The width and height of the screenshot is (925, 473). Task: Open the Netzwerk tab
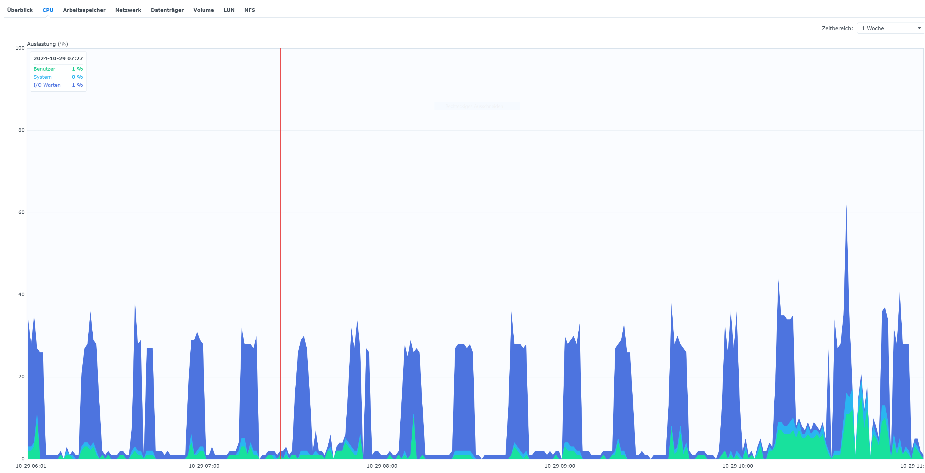[x=128, y=10]
